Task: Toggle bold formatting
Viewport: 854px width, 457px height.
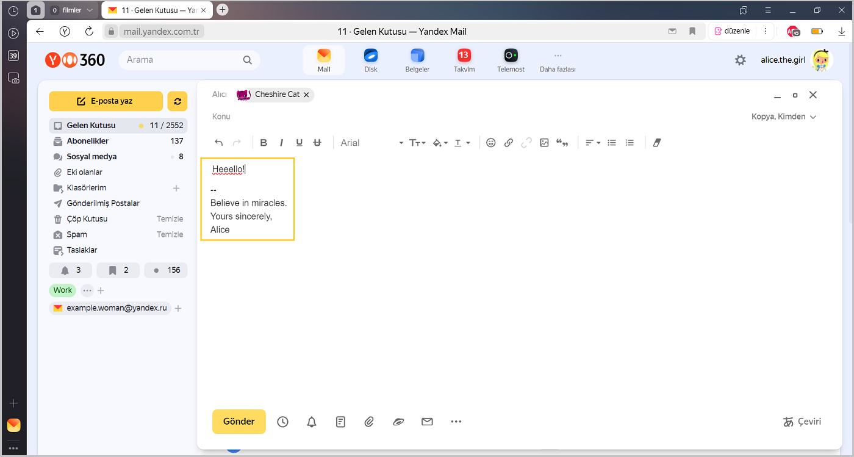Action: 264,143
